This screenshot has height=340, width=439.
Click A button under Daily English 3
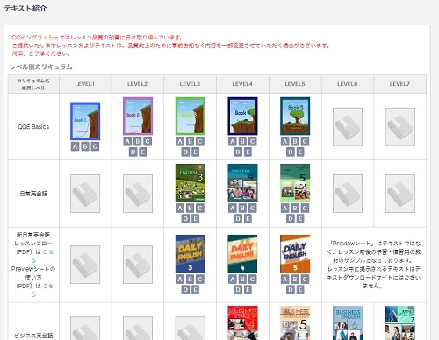pyautogui.click(x=180, y=279)
